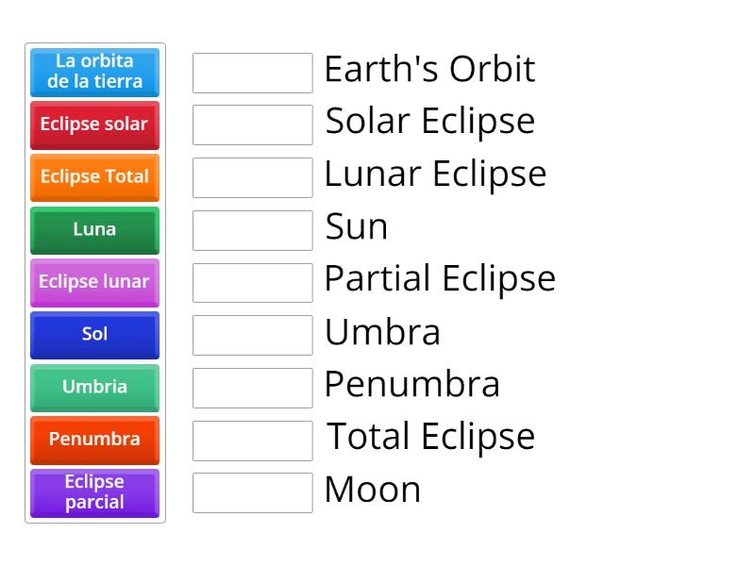Select the 'Eclipse lunar' tile
Image resolution: width=755 pixels, height=566 pixels.
tap(93, 282)
